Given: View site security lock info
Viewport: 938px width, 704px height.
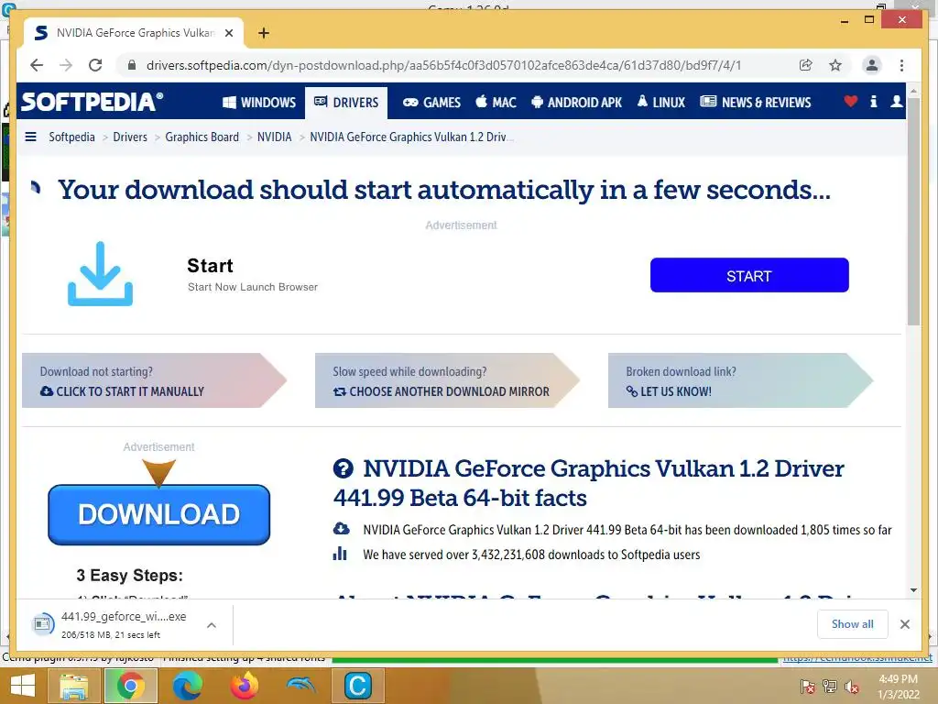Looking at the screenshot, I should click(132, 65).
